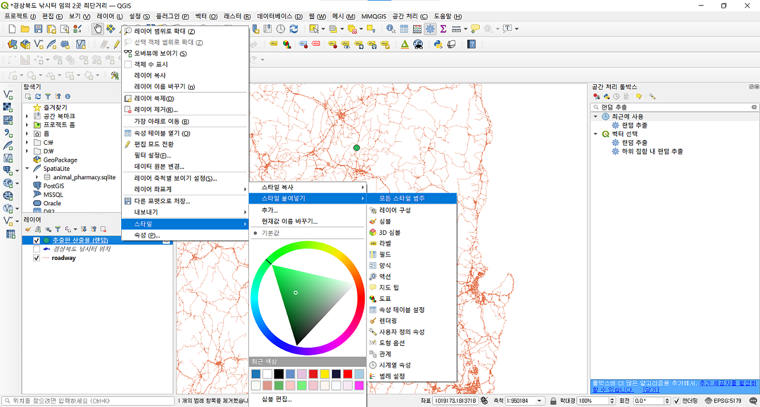Screen dimensions: 760x407
Task: Pick the yellow recent color swatch
Action: [324, 374]
